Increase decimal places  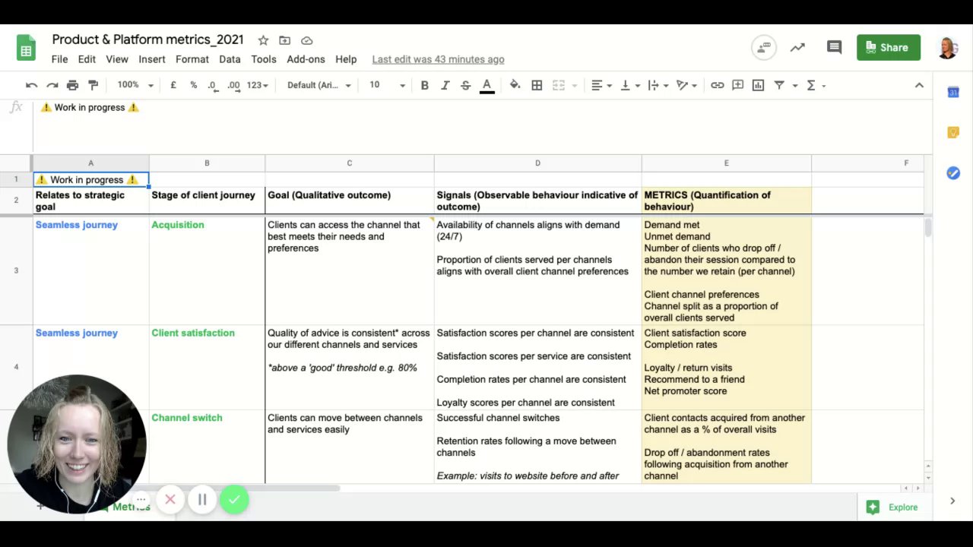(x=233, y=85)
